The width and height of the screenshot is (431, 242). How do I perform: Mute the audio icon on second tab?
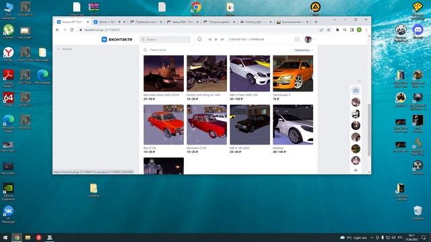[119, 22]
